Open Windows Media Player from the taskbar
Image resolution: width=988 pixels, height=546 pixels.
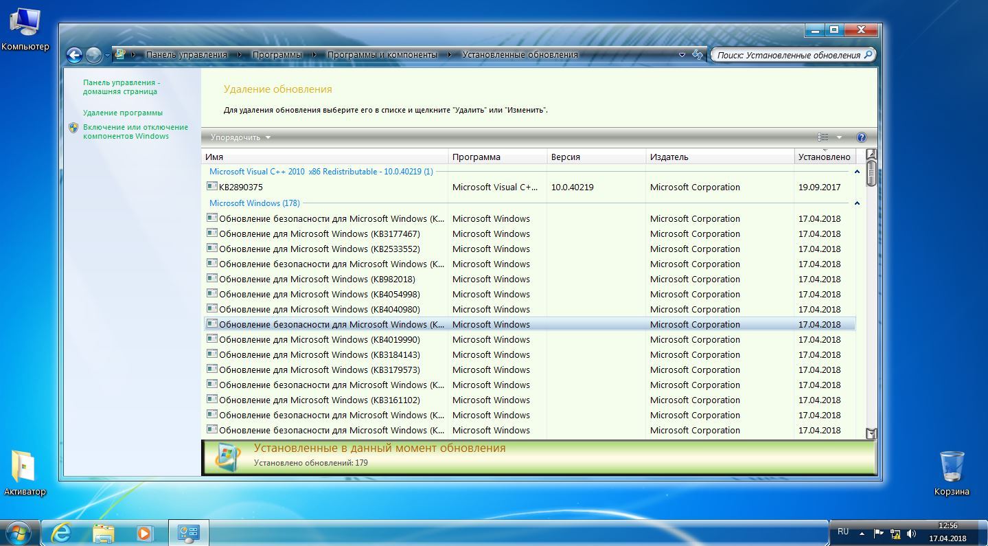point(144,532)
